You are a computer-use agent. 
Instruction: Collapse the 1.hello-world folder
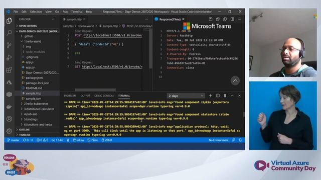point(33,41)
